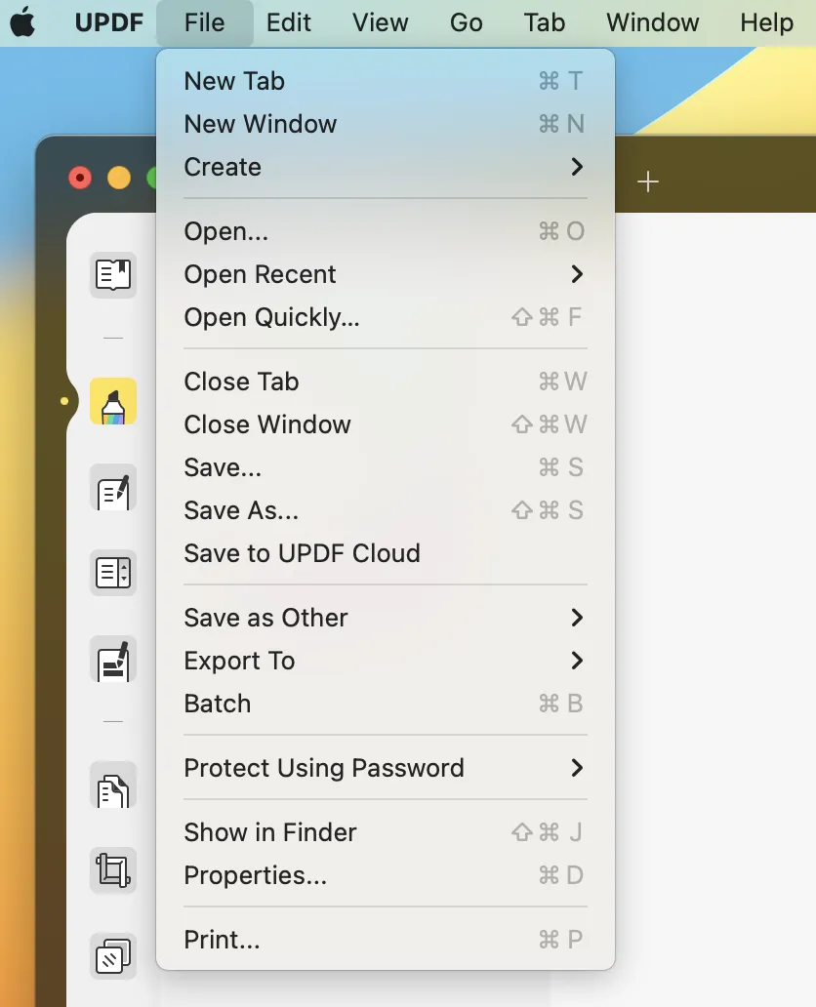Open the Help menu in menu bar

tap(766, 22)
